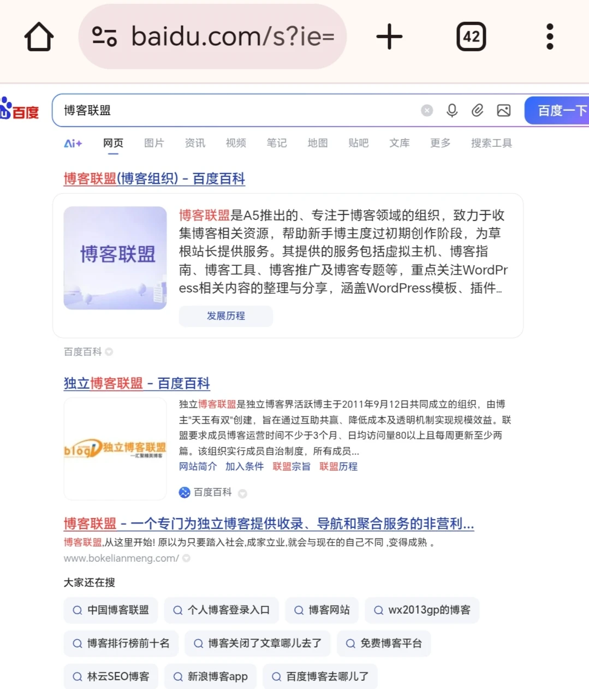Attach a file with paperclip icon
Image resolution: width=589 pixels, height=689 pixels.
click(x=478, y=110)
